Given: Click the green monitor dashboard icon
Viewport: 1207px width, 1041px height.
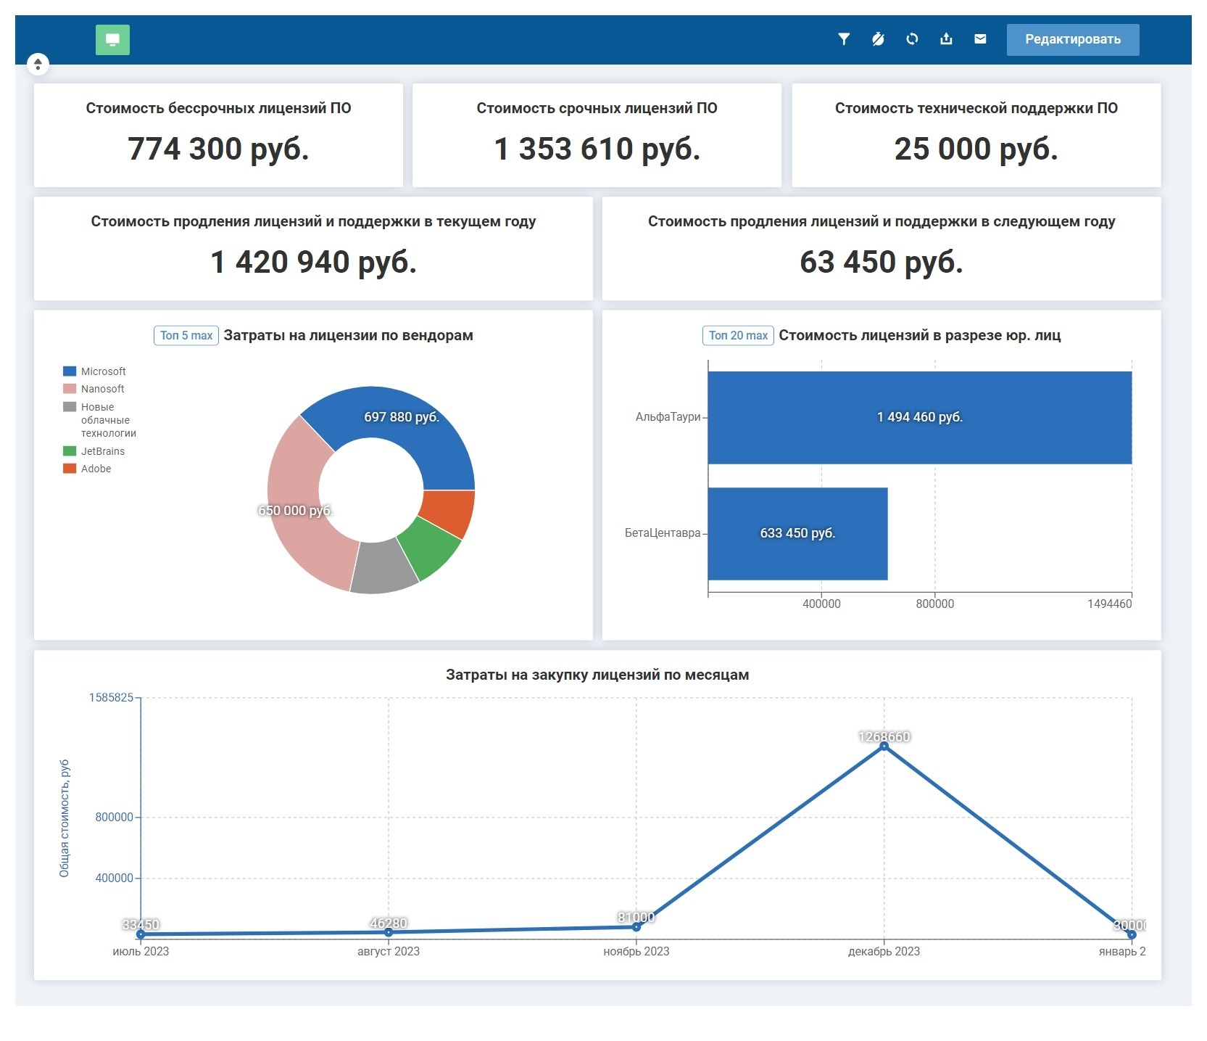Looking at the screenshot, I should pos(112,40).
